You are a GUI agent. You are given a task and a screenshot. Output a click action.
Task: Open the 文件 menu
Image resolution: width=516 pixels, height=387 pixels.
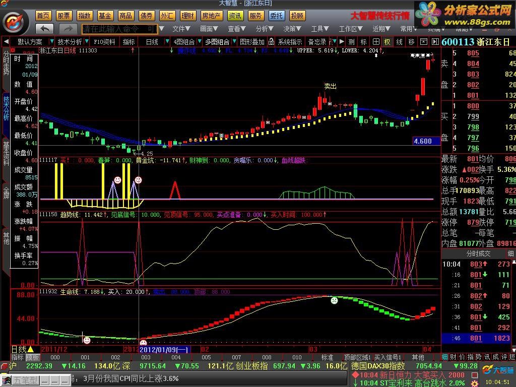click(x=181, y=29)
